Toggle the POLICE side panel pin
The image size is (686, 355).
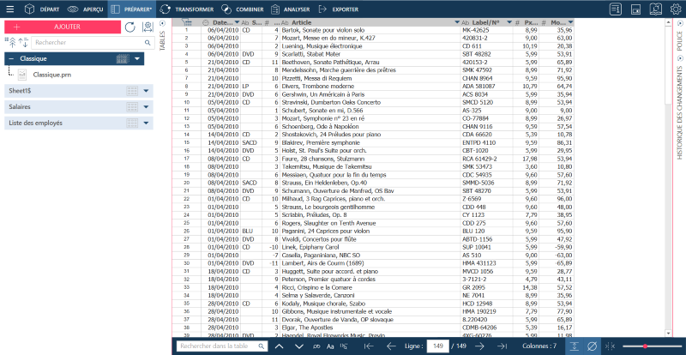(x=679, y=24)
